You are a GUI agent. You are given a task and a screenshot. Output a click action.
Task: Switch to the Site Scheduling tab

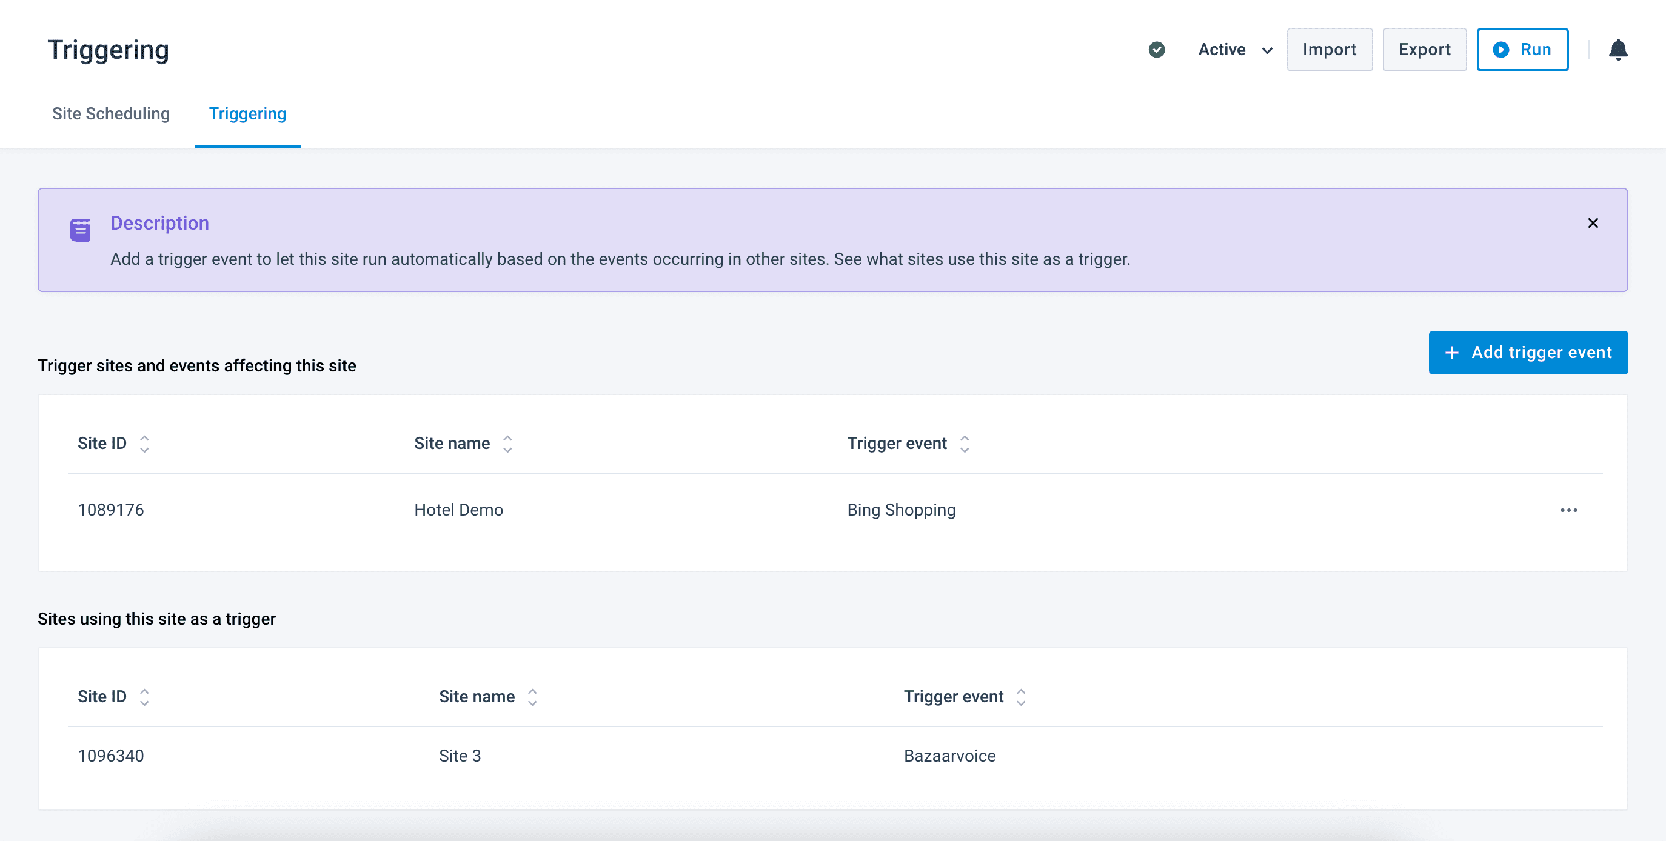(110, 114)
